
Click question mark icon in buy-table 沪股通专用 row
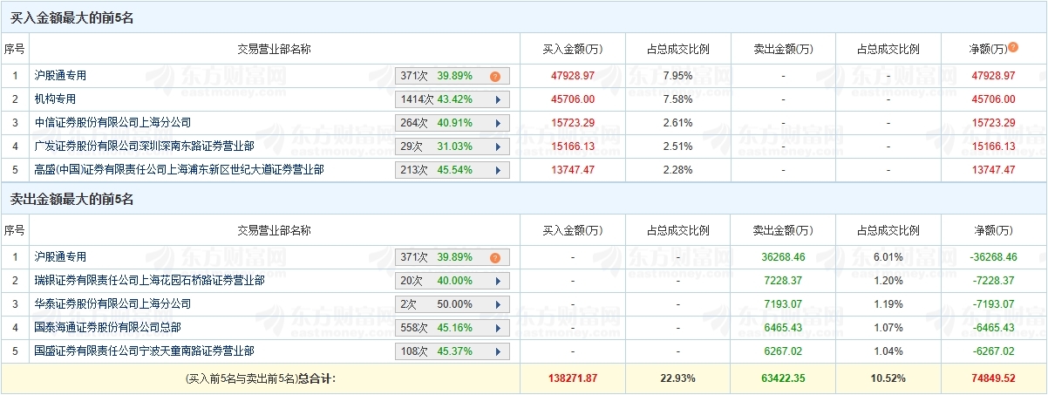(494, 76)
